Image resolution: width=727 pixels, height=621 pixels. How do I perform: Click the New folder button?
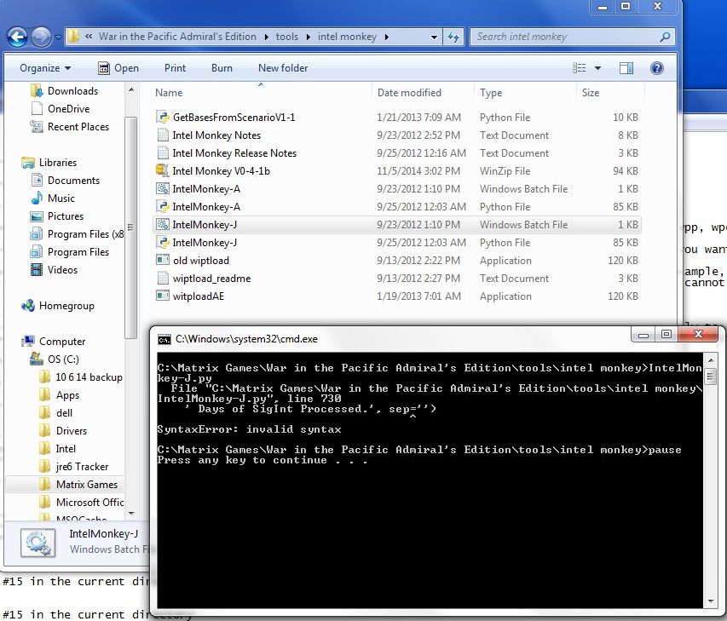tap(283, 68)
